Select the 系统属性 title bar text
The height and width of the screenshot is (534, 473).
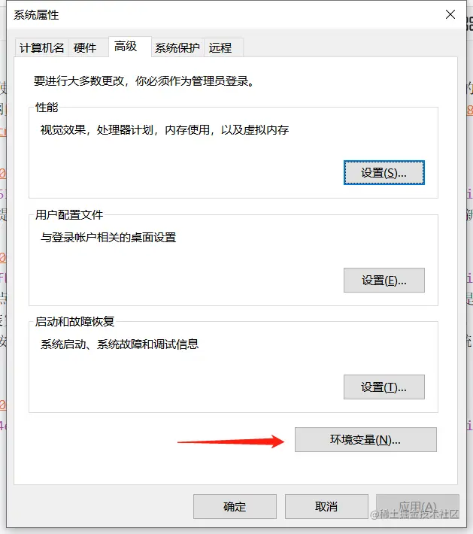point(36,15)
